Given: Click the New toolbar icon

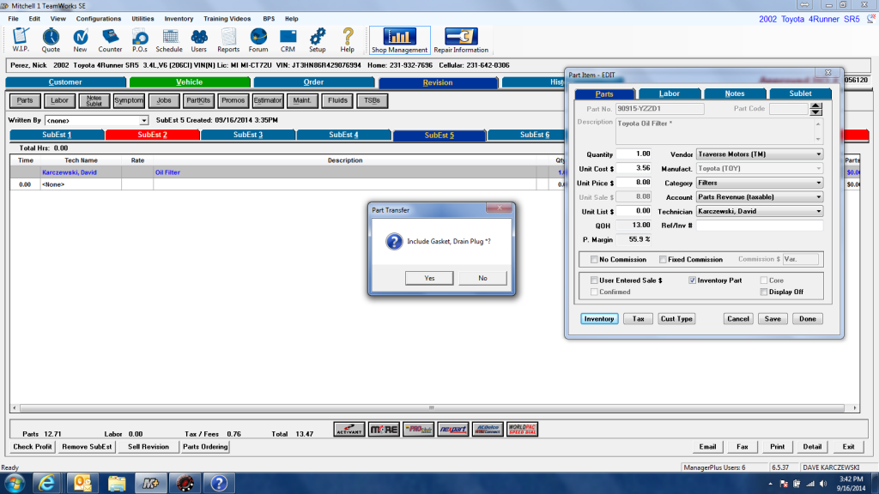Looking at the screenshot, I should pyautogui.click(x=80, y=39).
